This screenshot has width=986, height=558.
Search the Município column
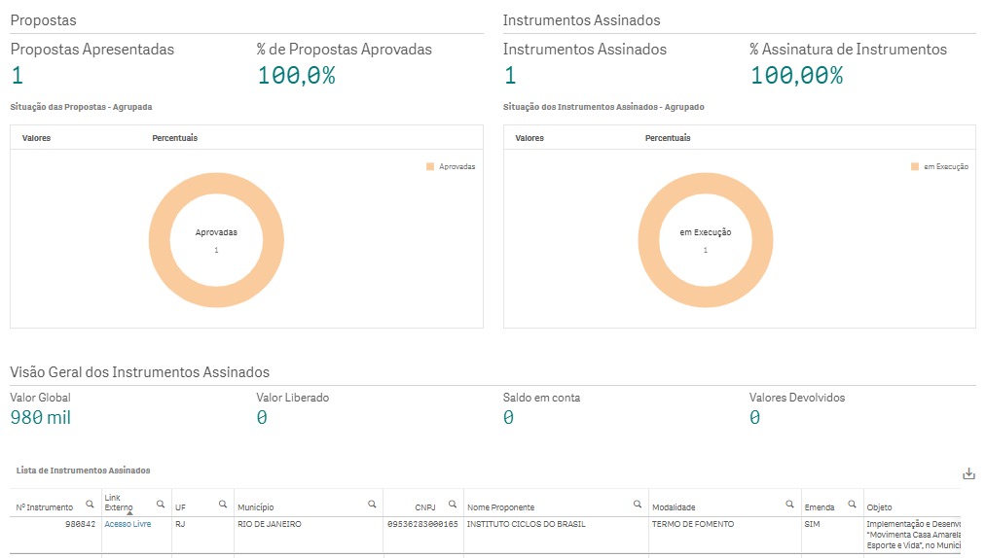pyautogui.click(x=372, y=504)
